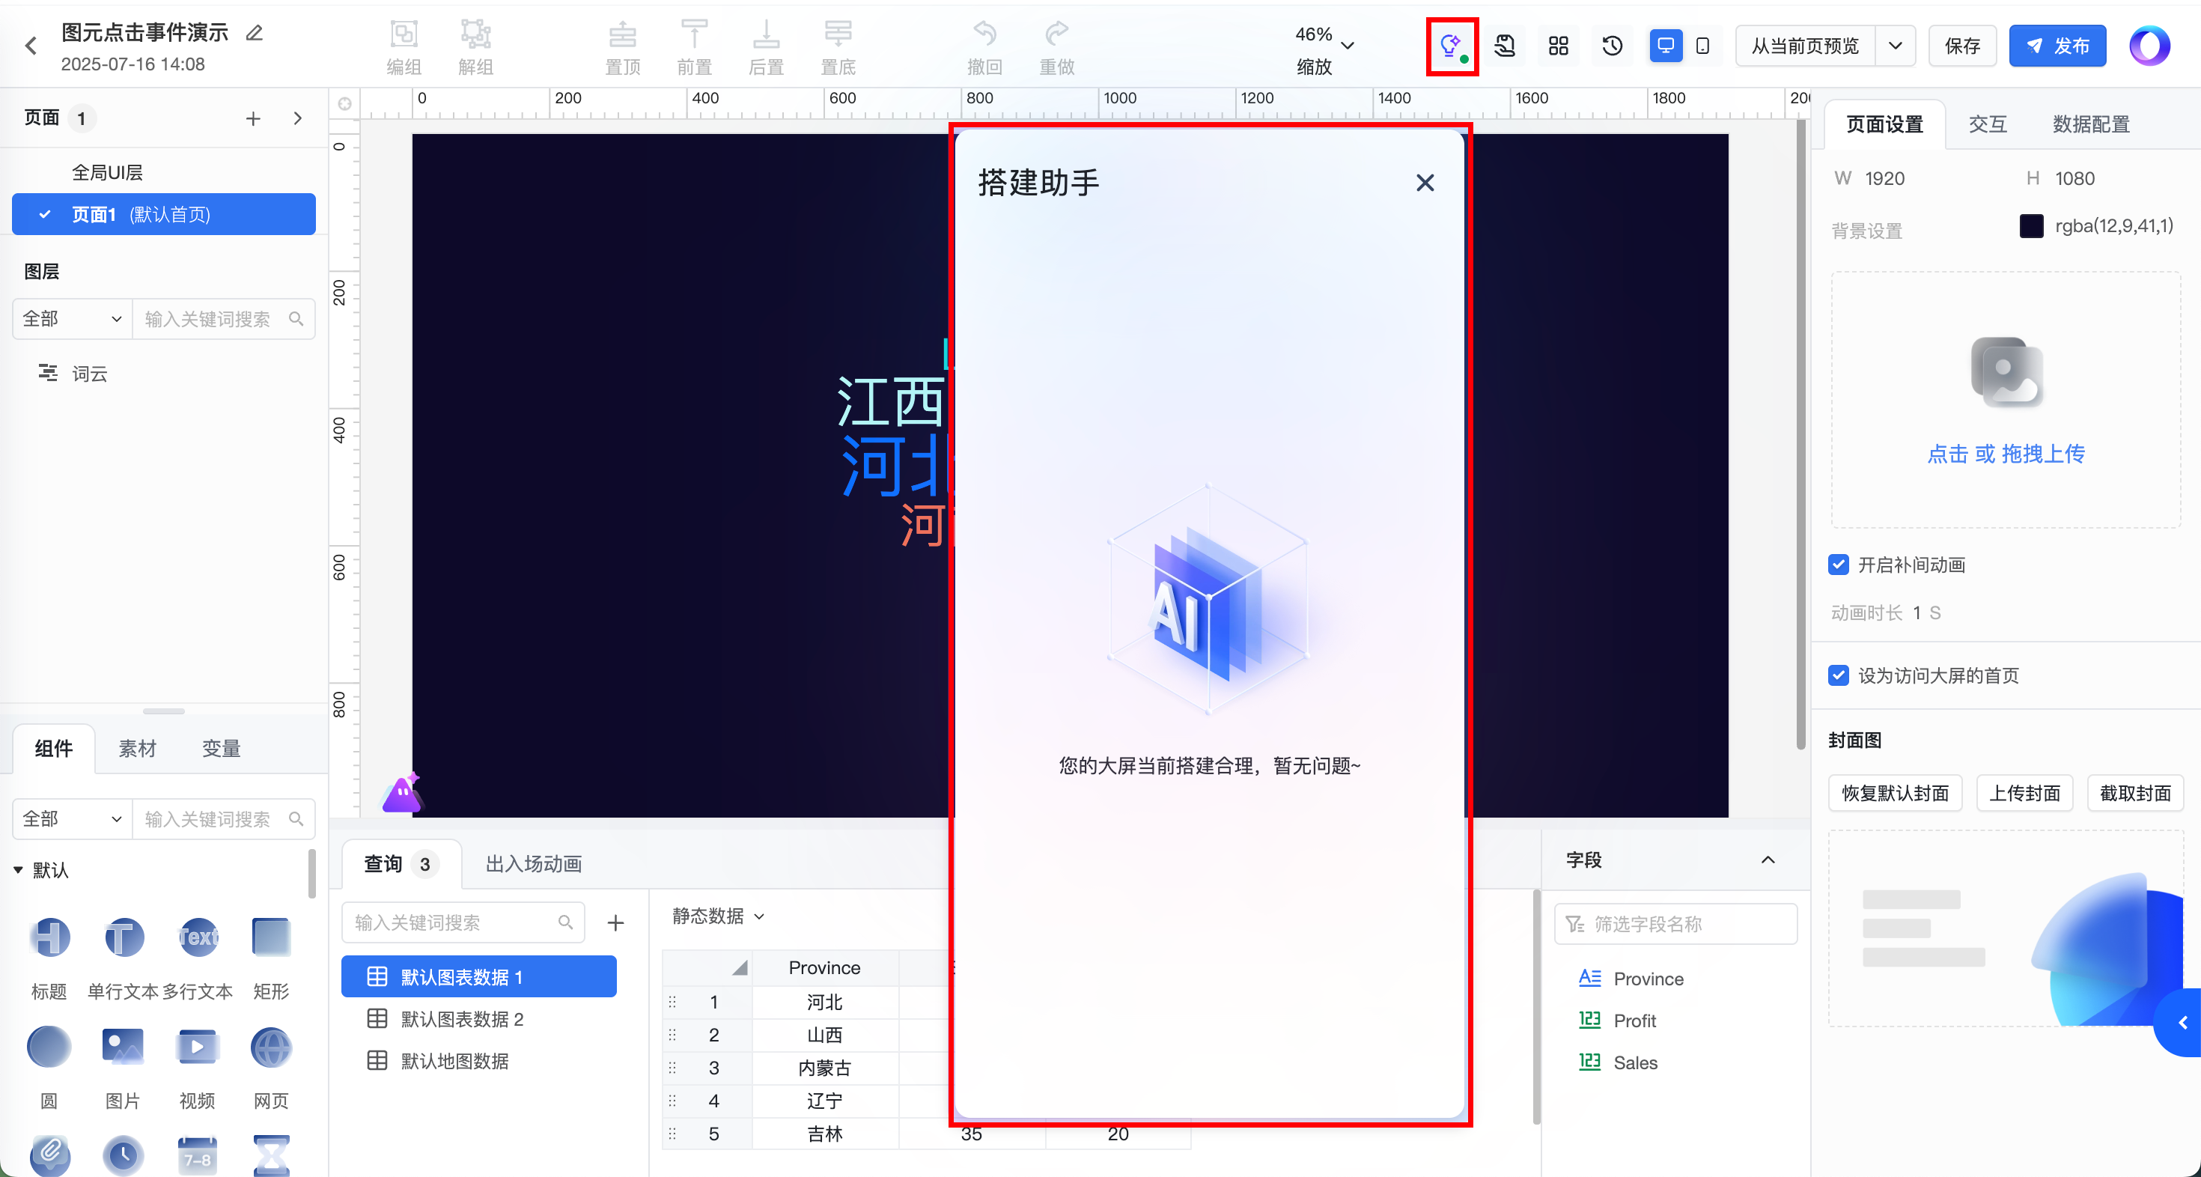Collapse the 字段 panel chevron

click(x=1768, y=860)
